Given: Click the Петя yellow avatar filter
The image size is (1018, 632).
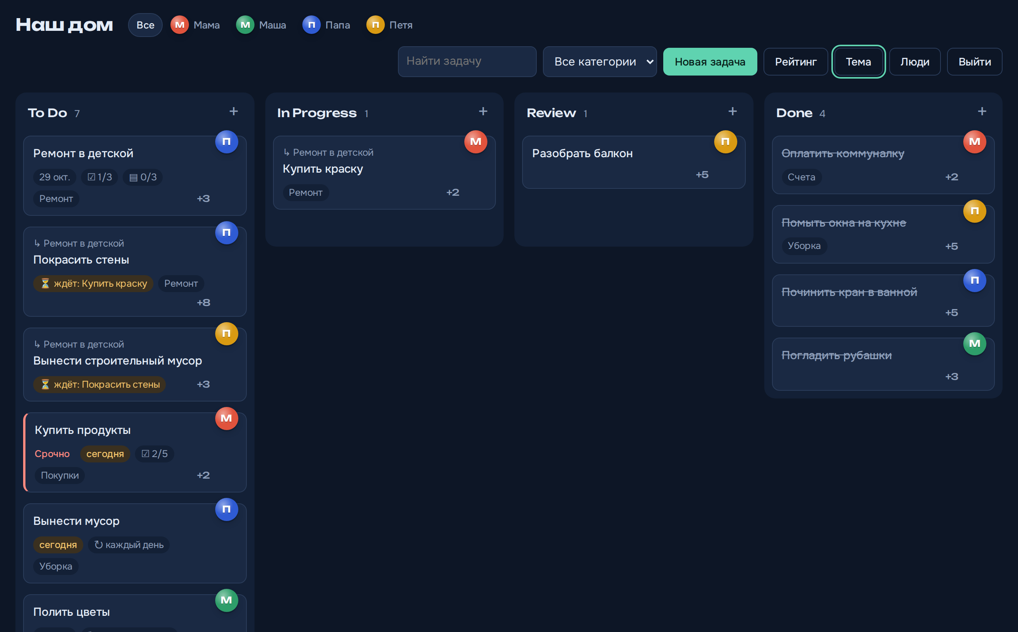Looking at the screenshot, I should pos(376,25).
